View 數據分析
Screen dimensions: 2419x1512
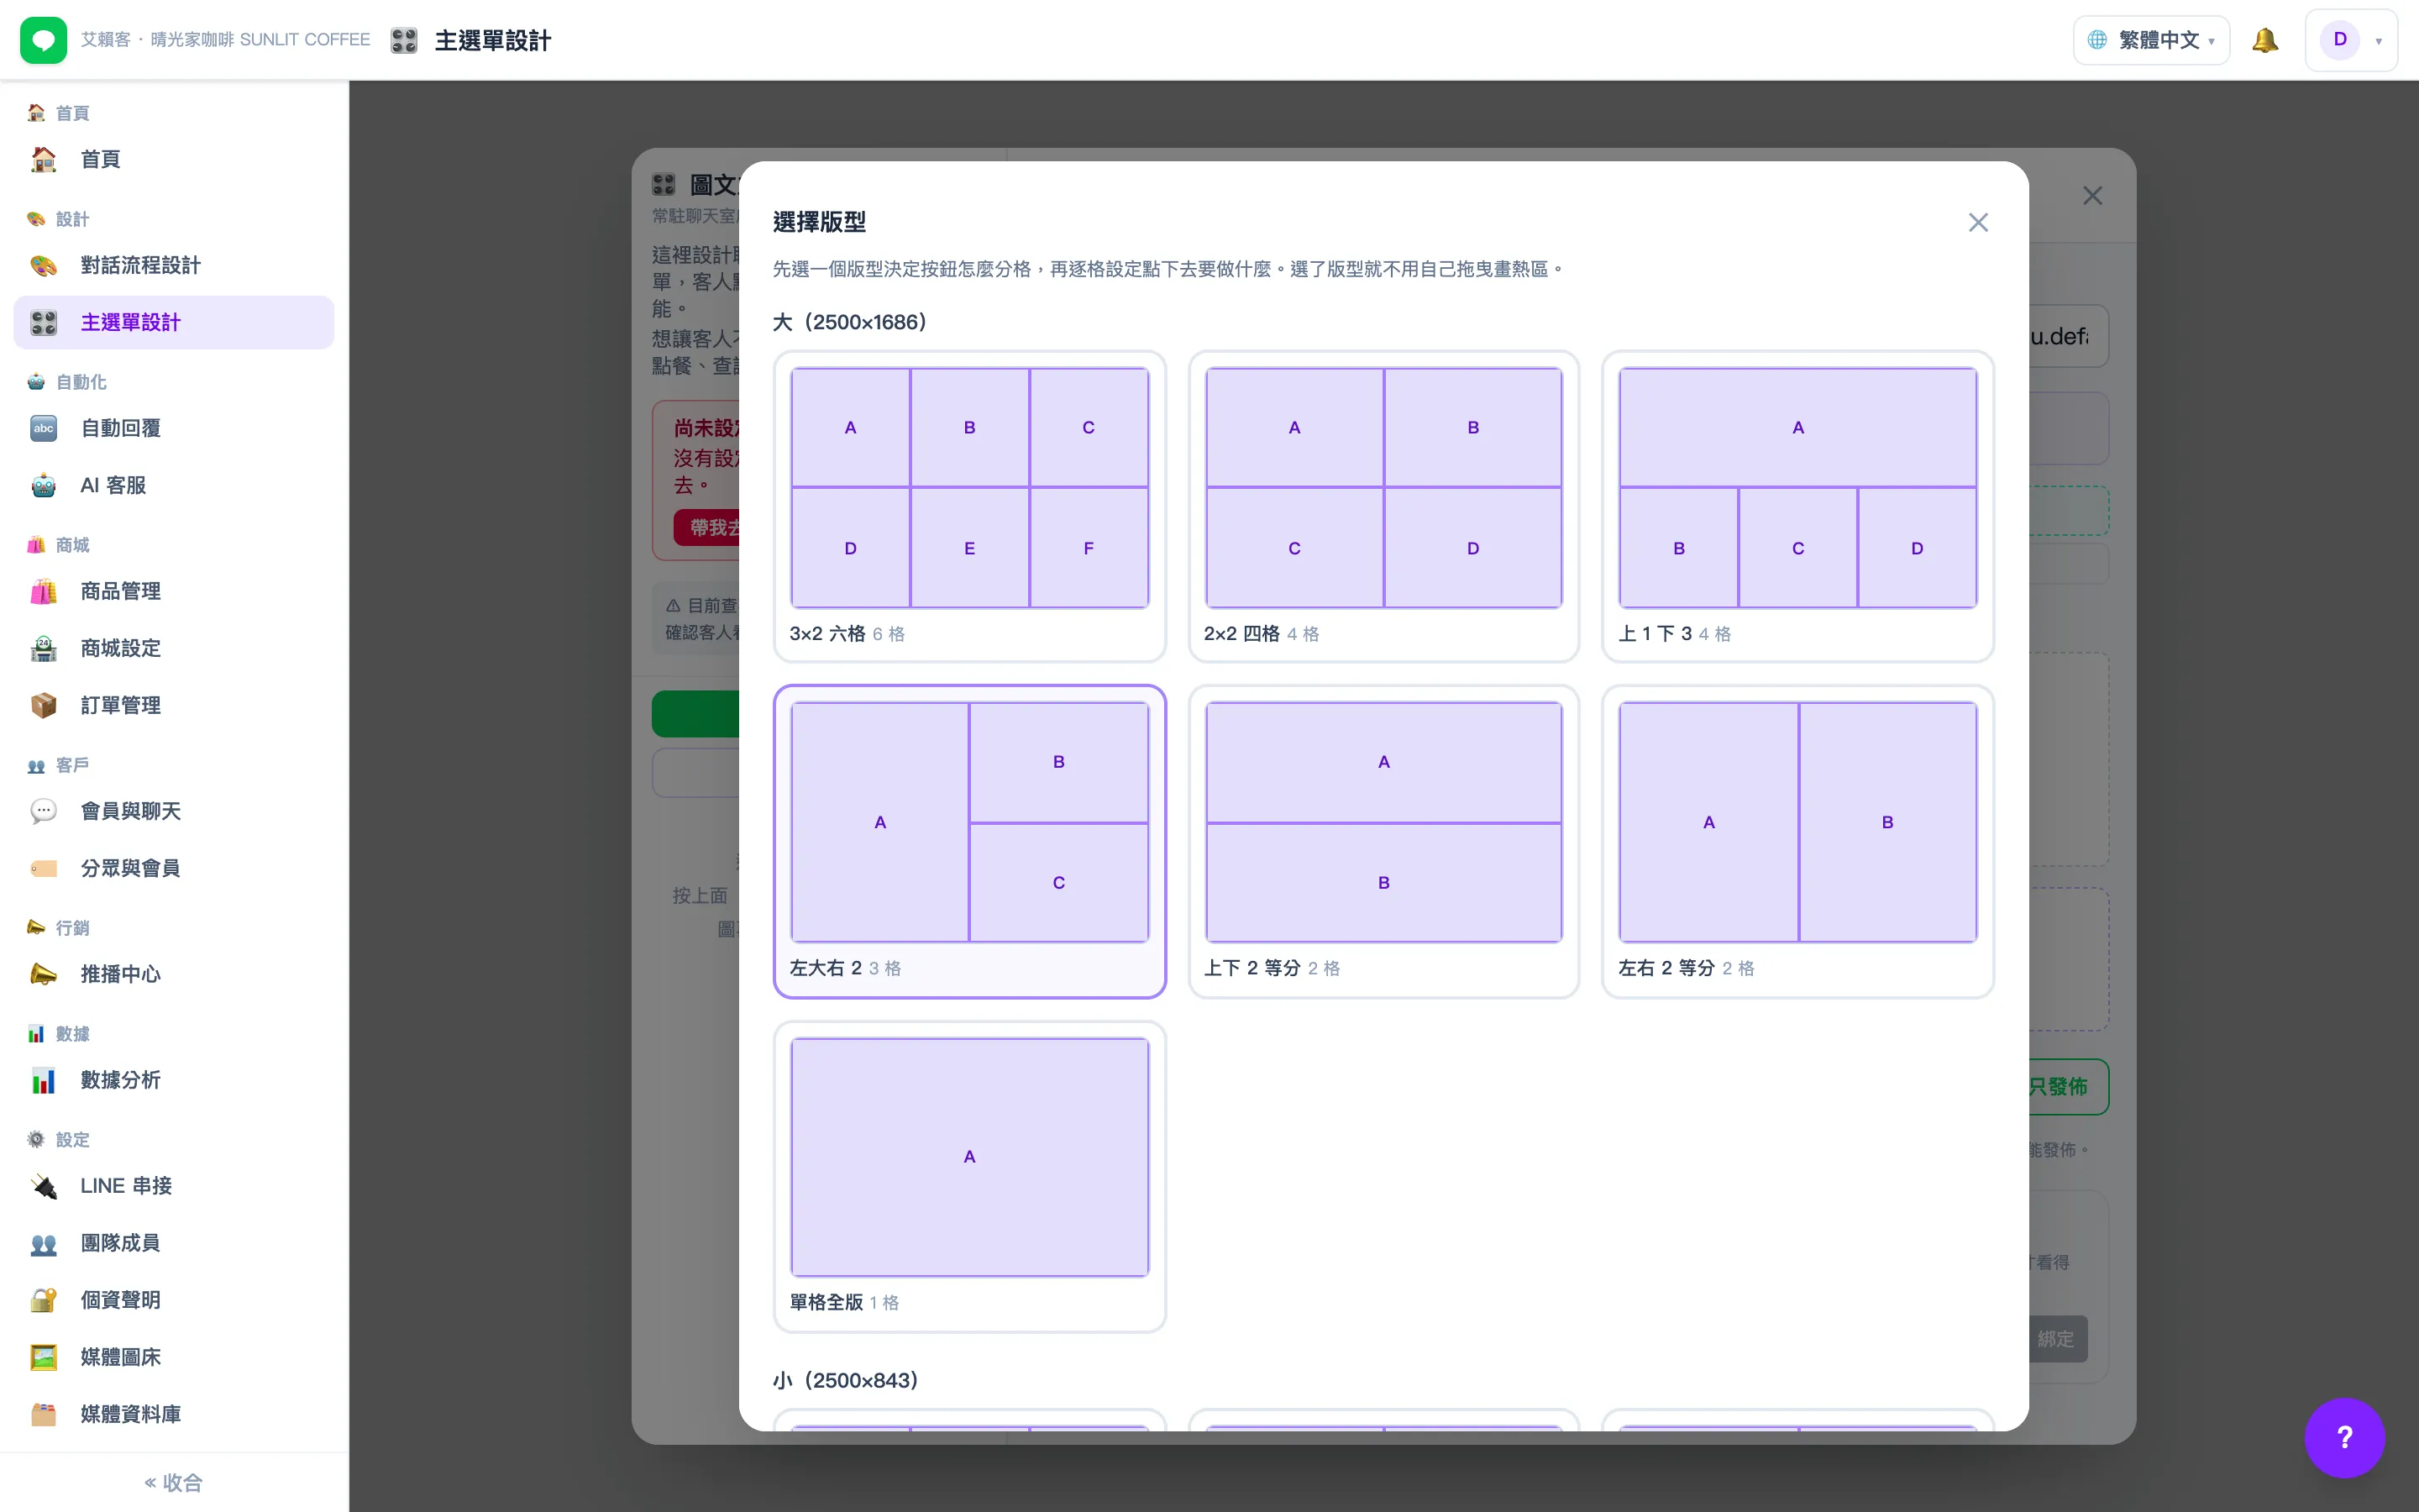[174, 1081]
